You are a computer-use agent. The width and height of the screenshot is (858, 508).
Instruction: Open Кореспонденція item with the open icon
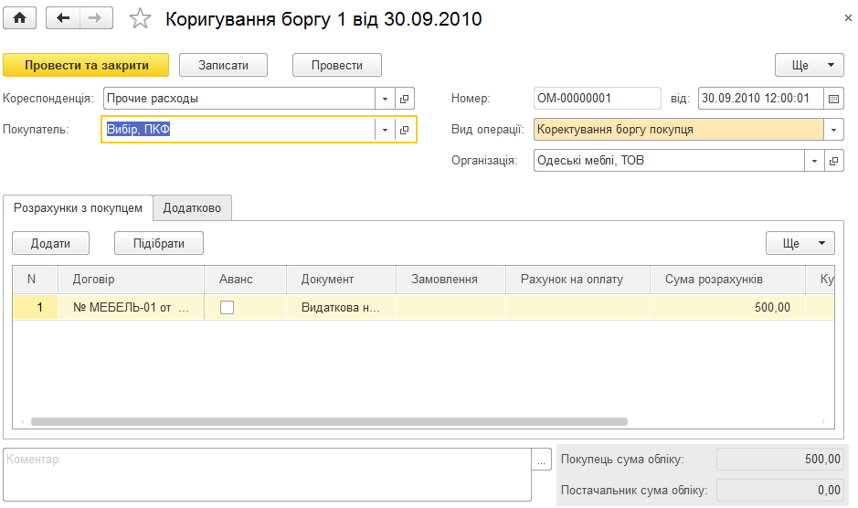405,99
